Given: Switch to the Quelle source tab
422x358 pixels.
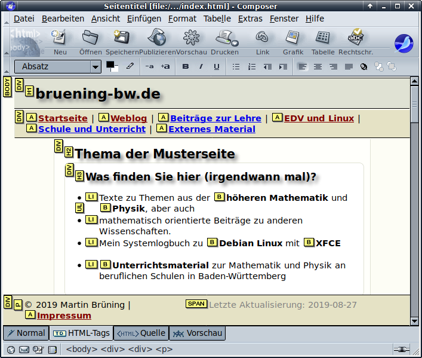Looking at the screenshot, I should [141, 333].
